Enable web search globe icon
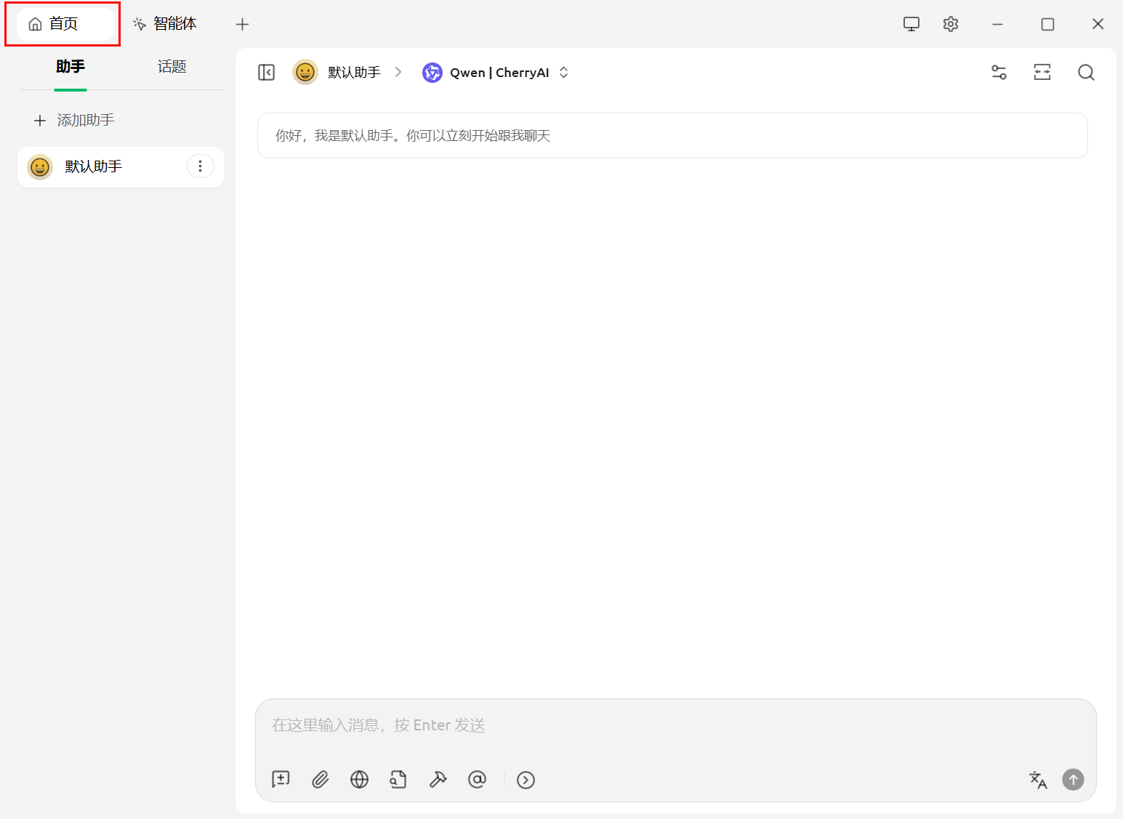Viewport: 1123px width, 819px height. (359, 780)
